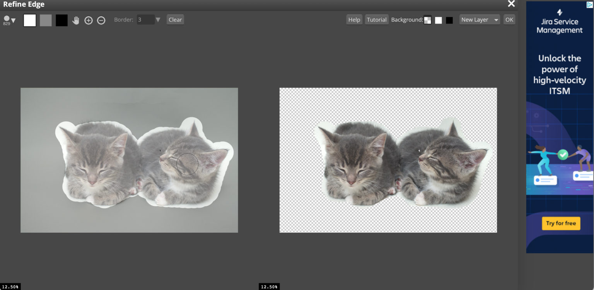
Task: Select the gray unknown-area brush mode
Action: (46, 20)
